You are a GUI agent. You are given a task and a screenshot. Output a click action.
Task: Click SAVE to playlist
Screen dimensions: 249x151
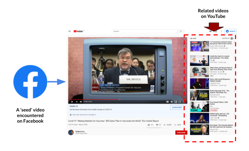click(178, 125)
